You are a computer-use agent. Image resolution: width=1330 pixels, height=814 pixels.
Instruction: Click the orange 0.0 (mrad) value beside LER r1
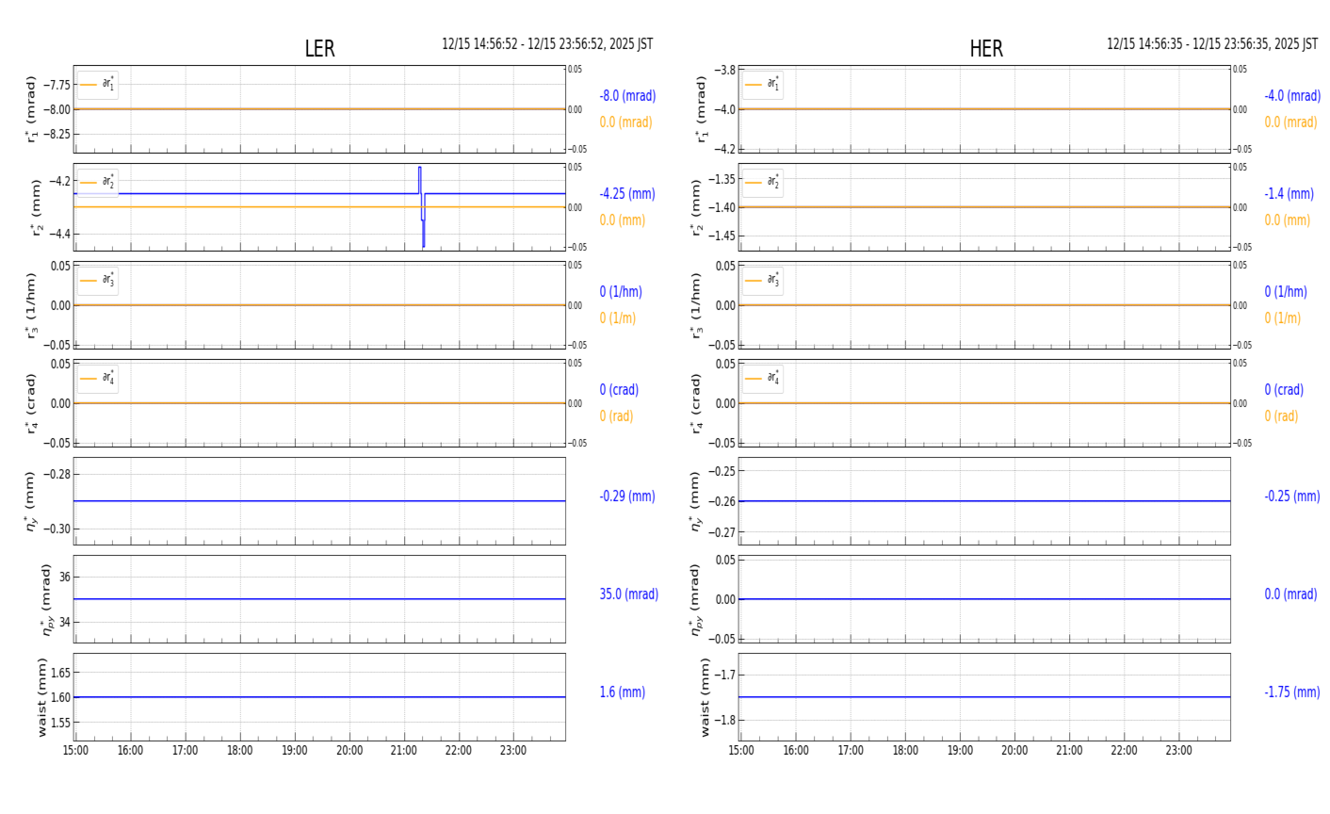click(x=625, y=122)
